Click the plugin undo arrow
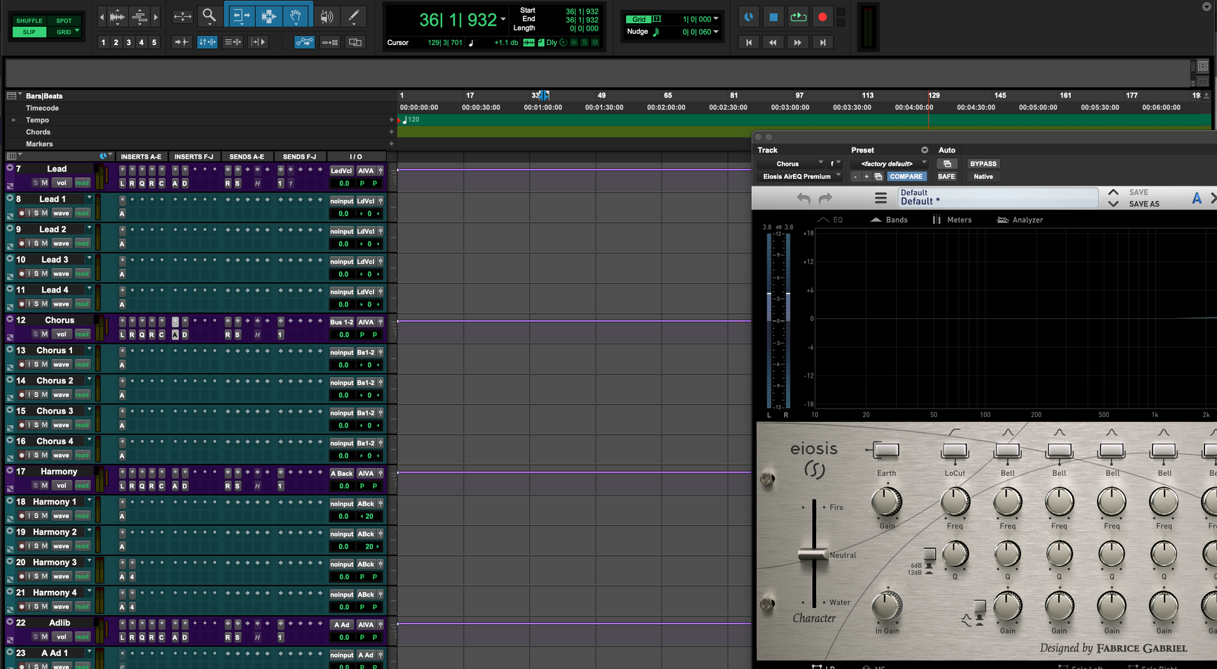The image size is (1217, 669). pos(804,198)
